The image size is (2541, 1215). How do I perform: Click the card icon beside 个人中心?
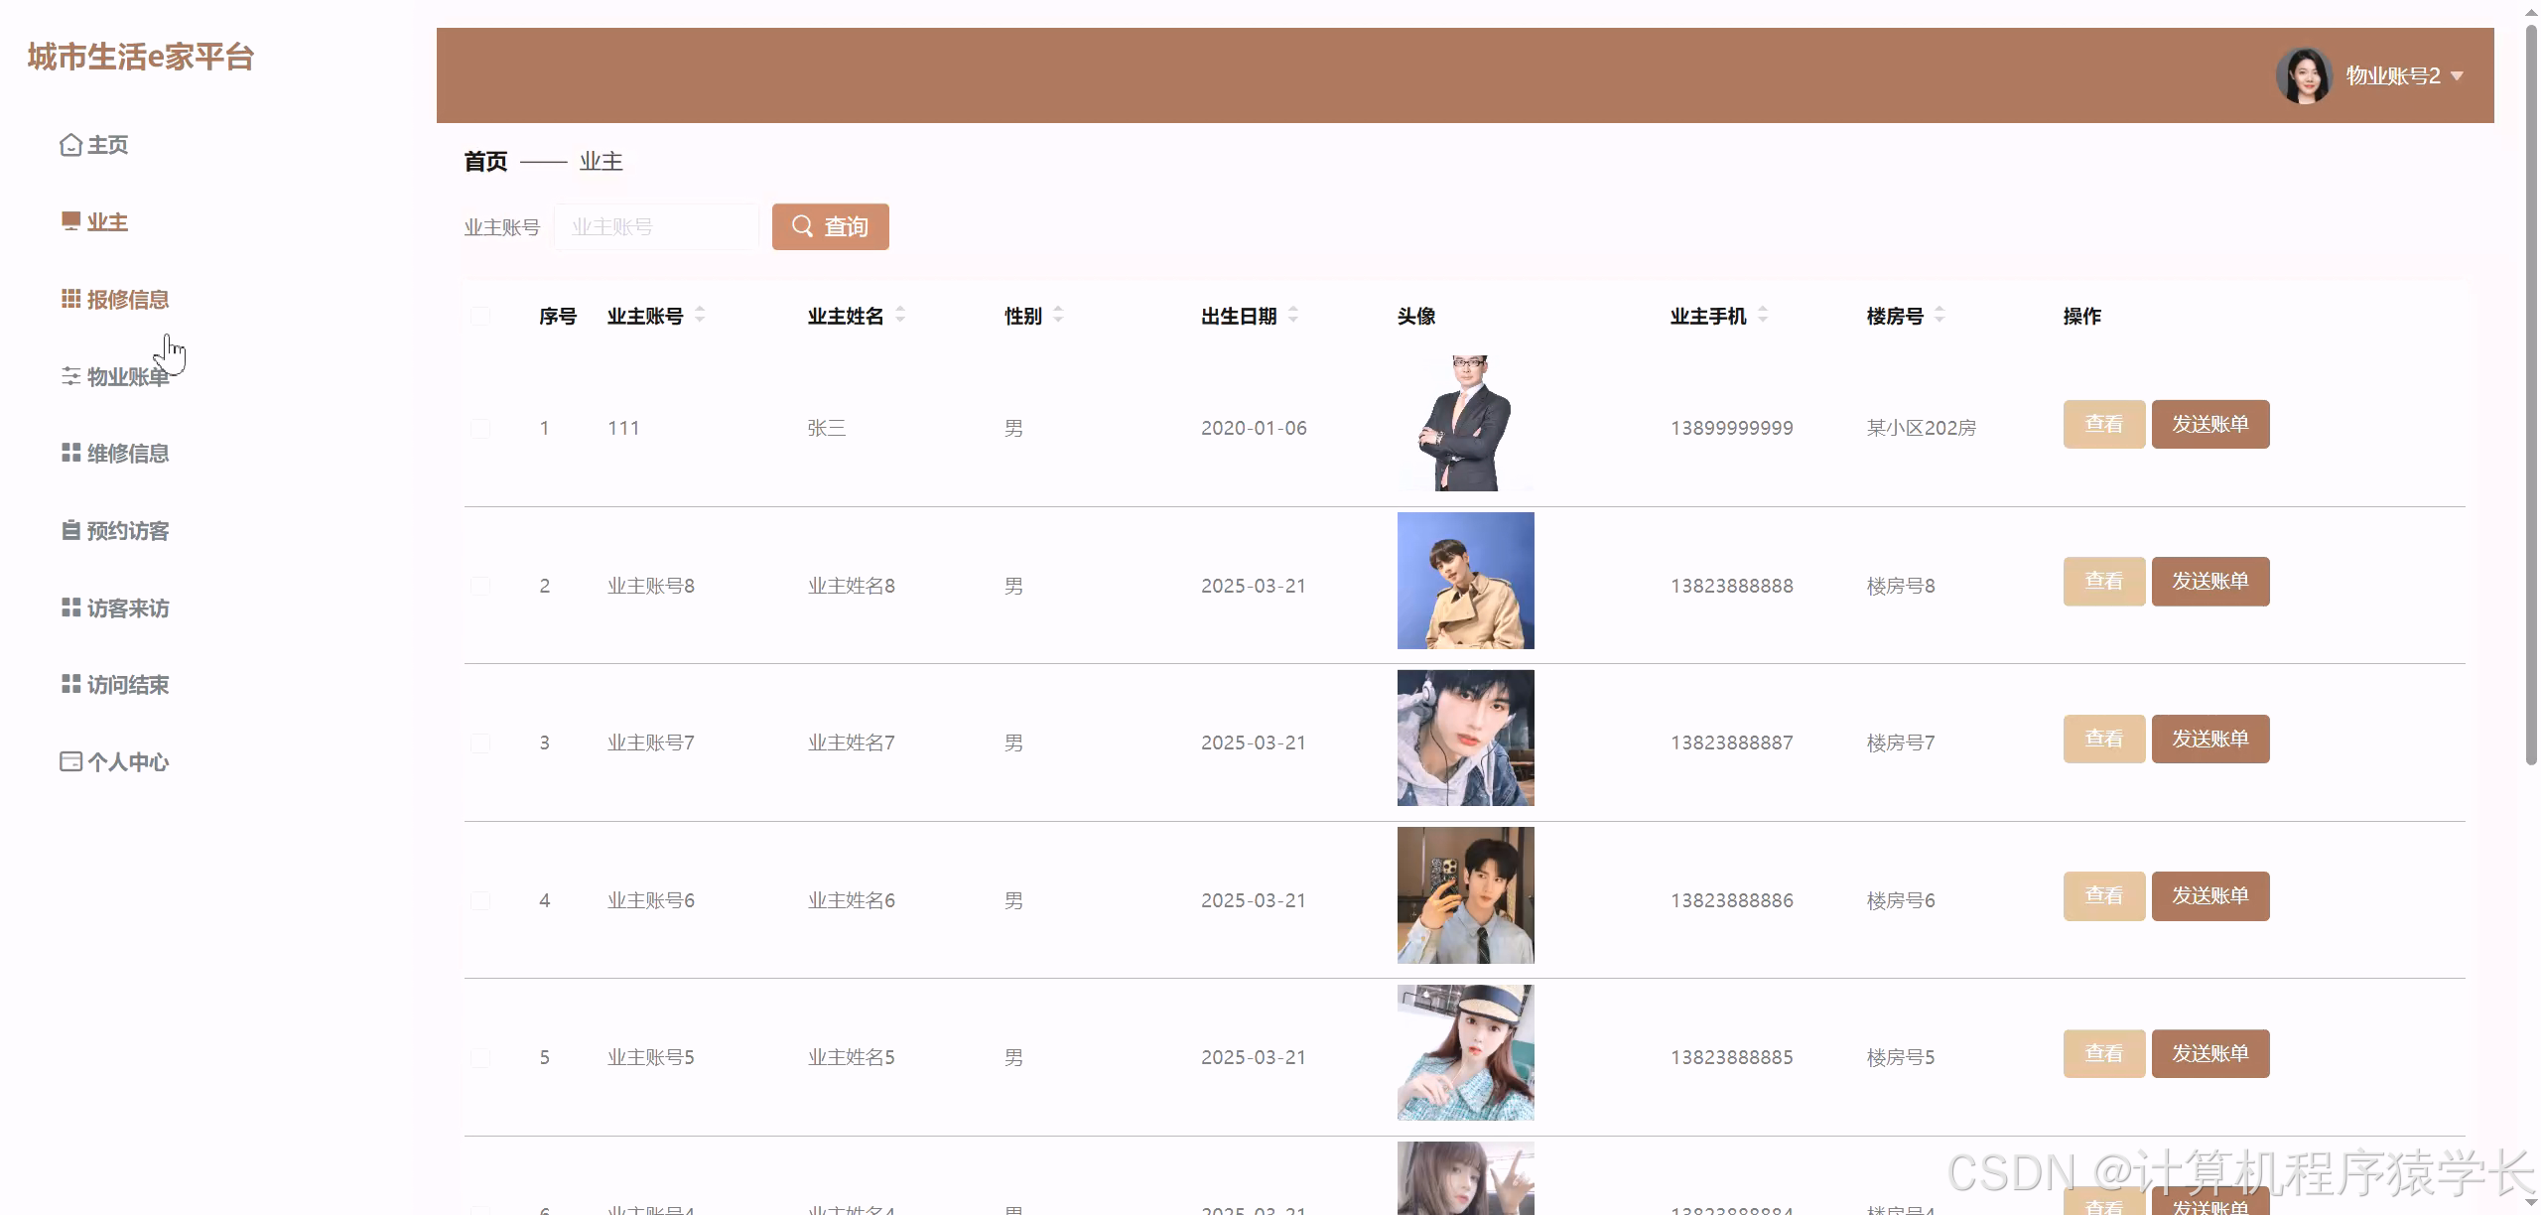(x=70, y=761)
